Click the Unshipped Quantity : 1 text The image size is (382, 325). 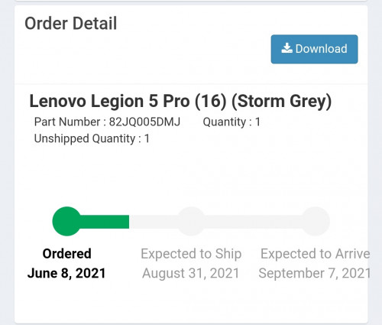pyautogui.click(x=92, y=139)
